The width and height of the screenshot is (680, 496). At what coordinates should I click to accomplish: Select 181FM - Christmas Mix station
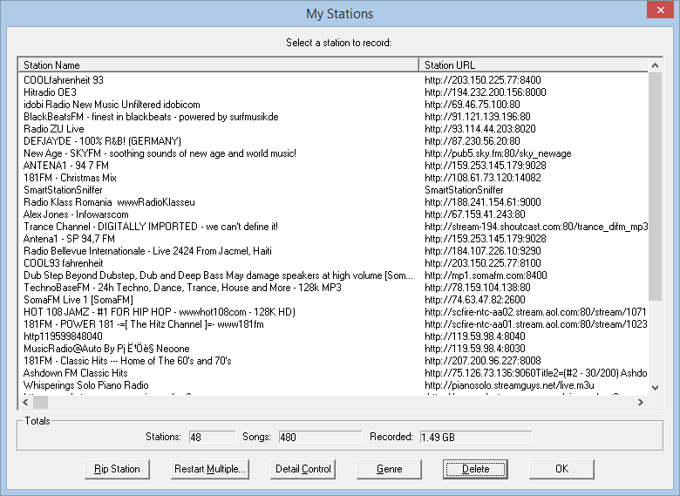point(70,178)
